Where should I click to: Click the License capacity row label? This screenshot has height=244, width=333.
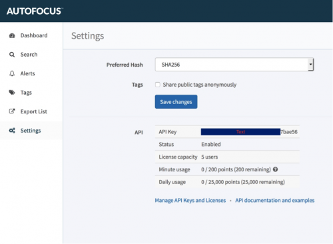coord(178,157)
